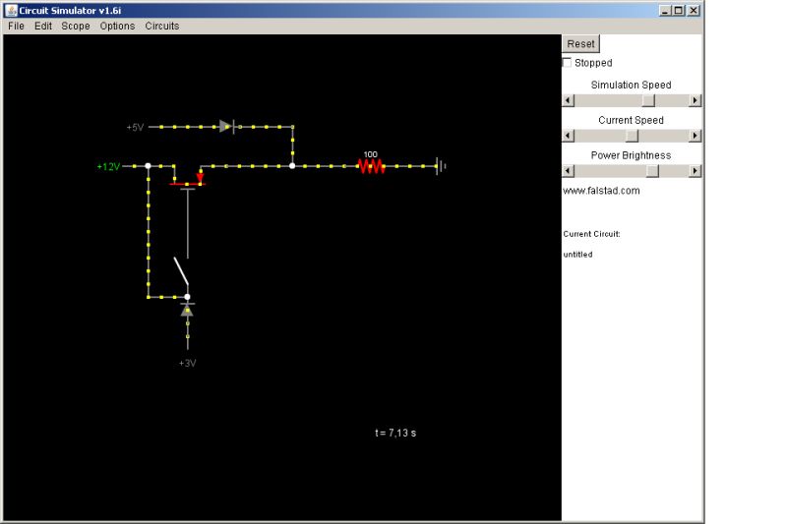Minimize the Circuit Simulator window
The height and width of the screenshot is (524, 787).
point(665,10)
